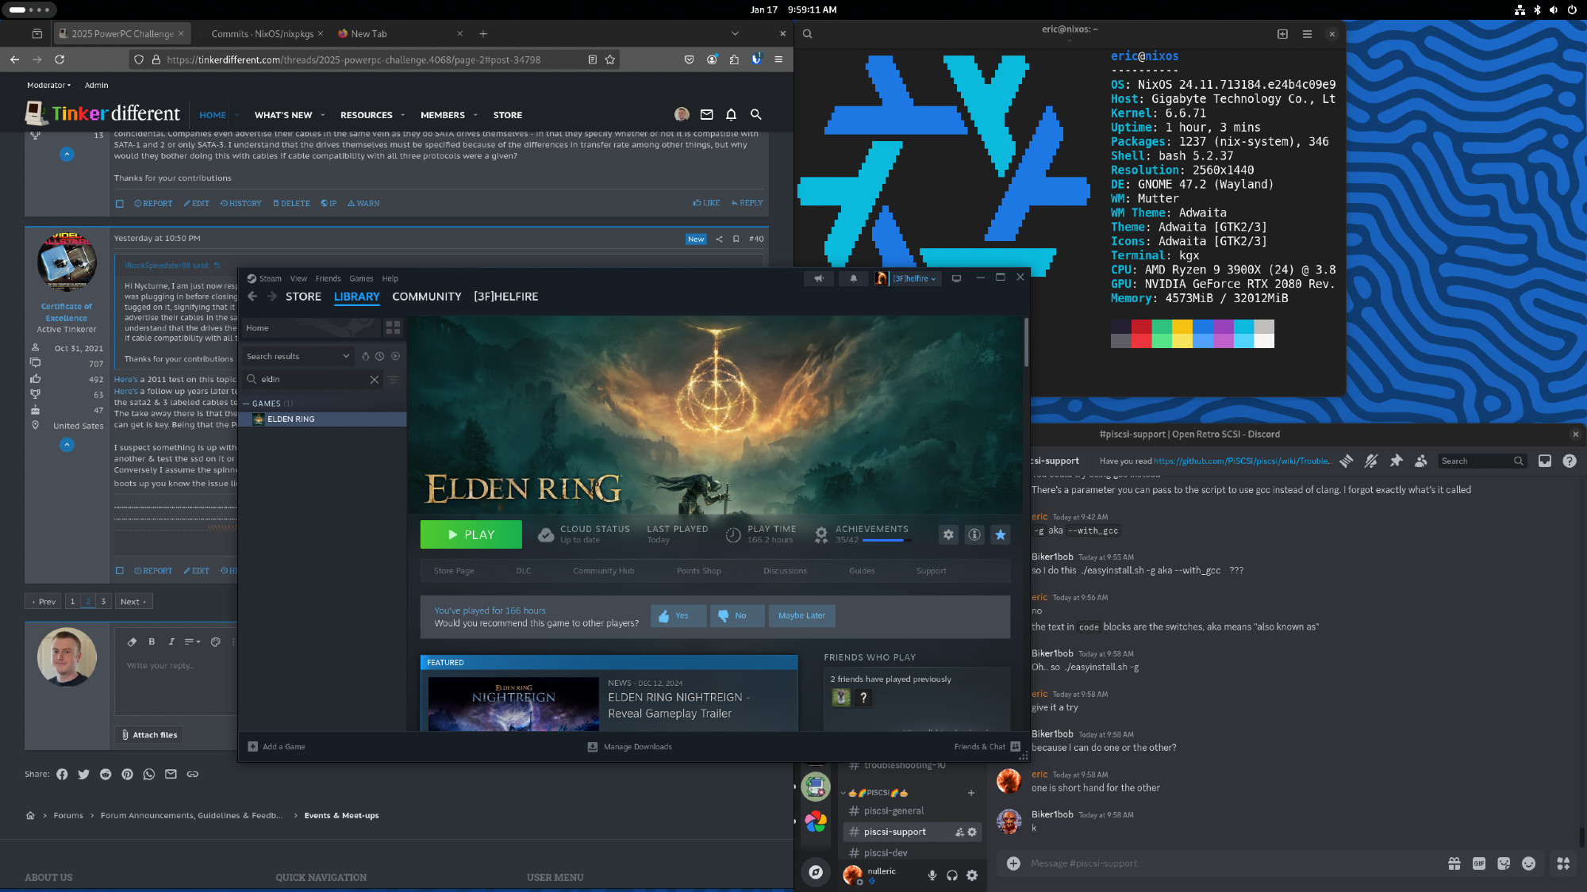Mute microphone in Discord user panel
1587x892 pixels.
pyautogui.click(x=932, y=875)
